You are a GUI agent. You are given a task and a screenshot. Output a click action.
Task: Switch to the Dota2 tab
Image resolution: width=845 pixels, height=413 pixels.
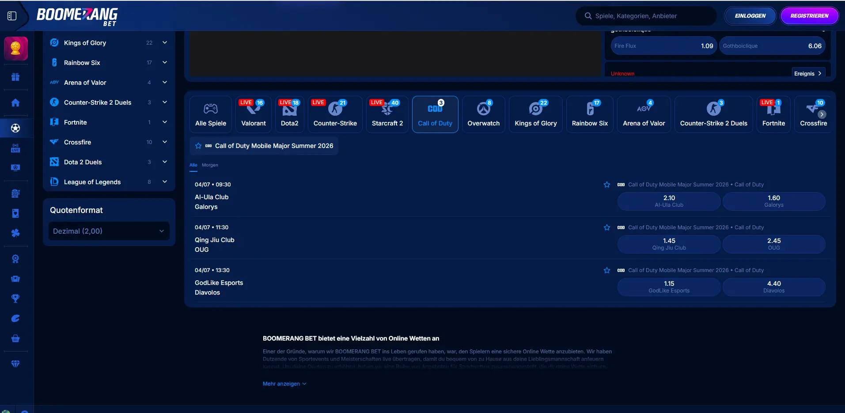290,114
